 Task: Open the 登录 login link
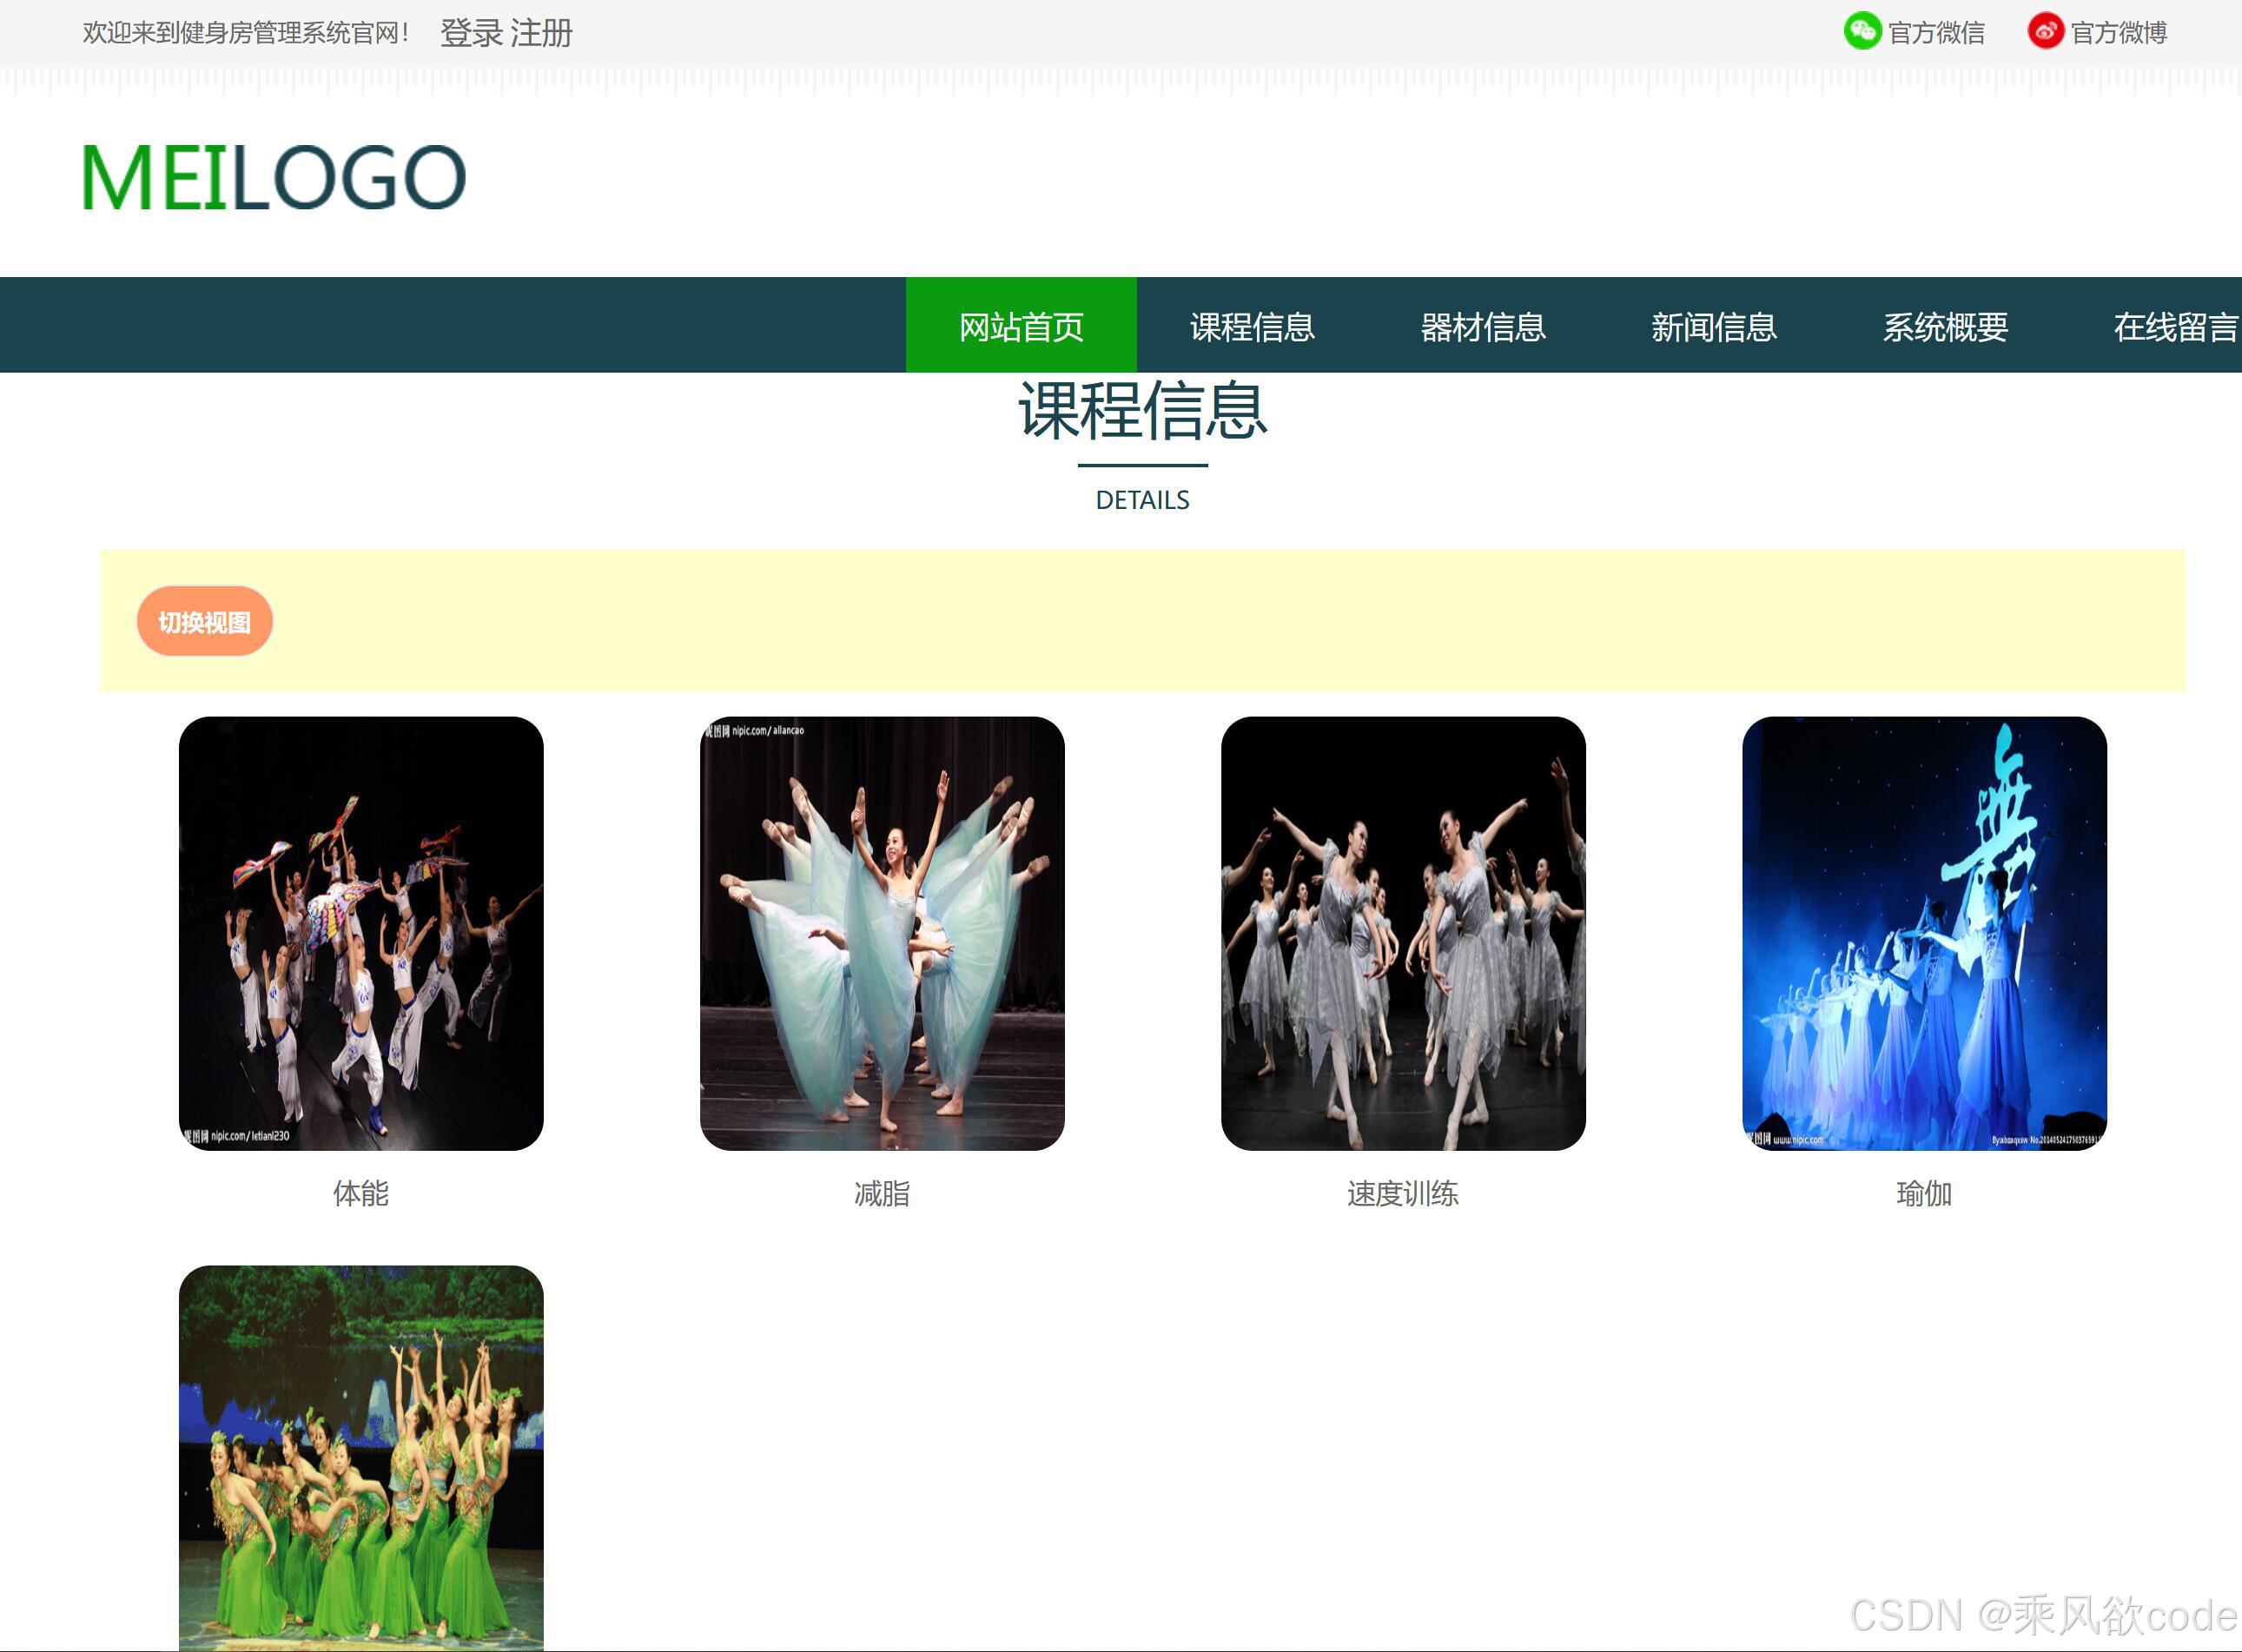(x=471, y=33)
